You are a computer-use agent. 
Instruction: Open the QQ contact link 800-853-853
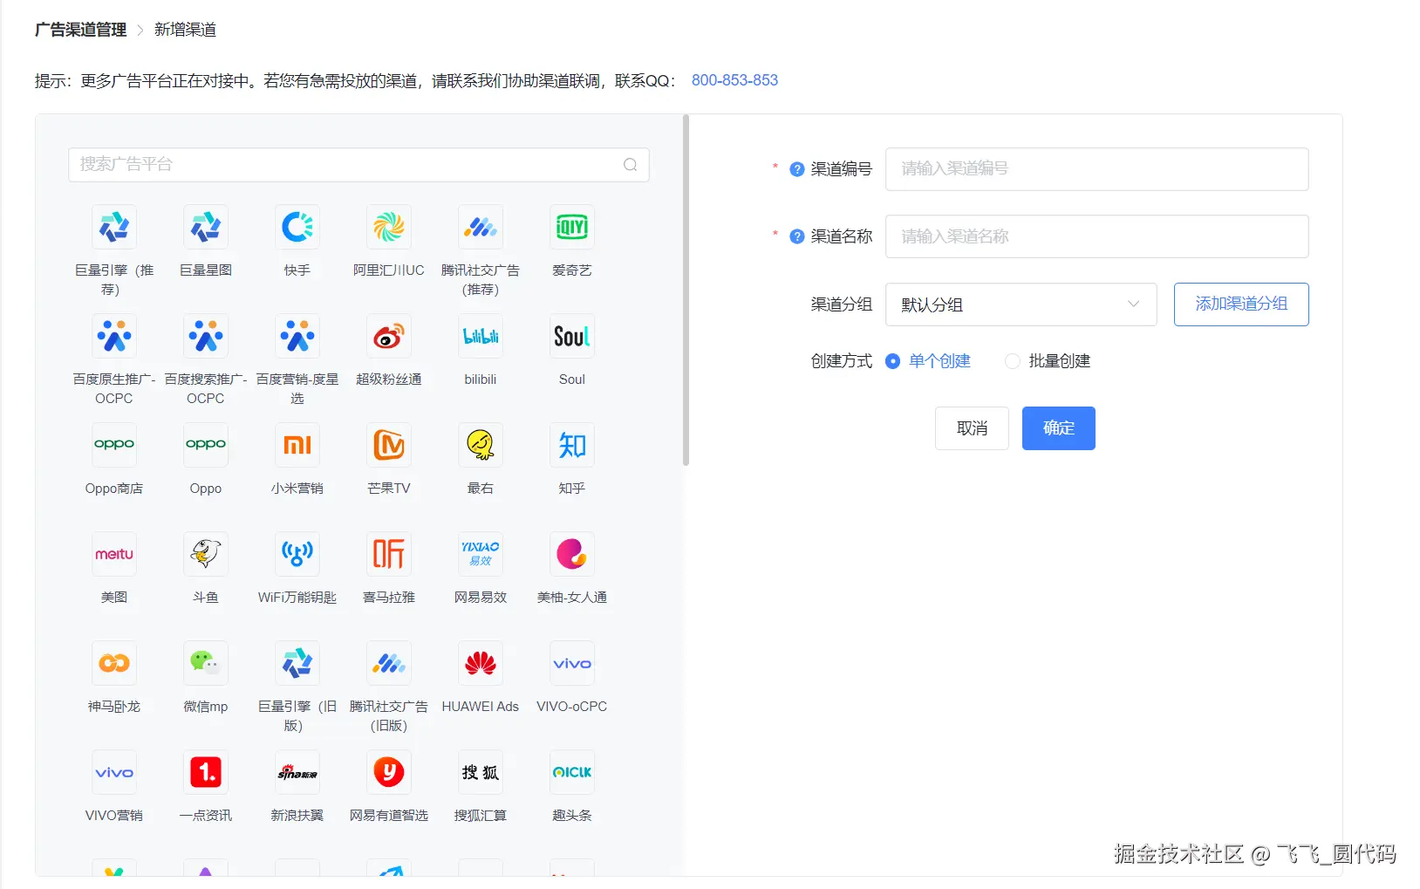click(734, 80)
